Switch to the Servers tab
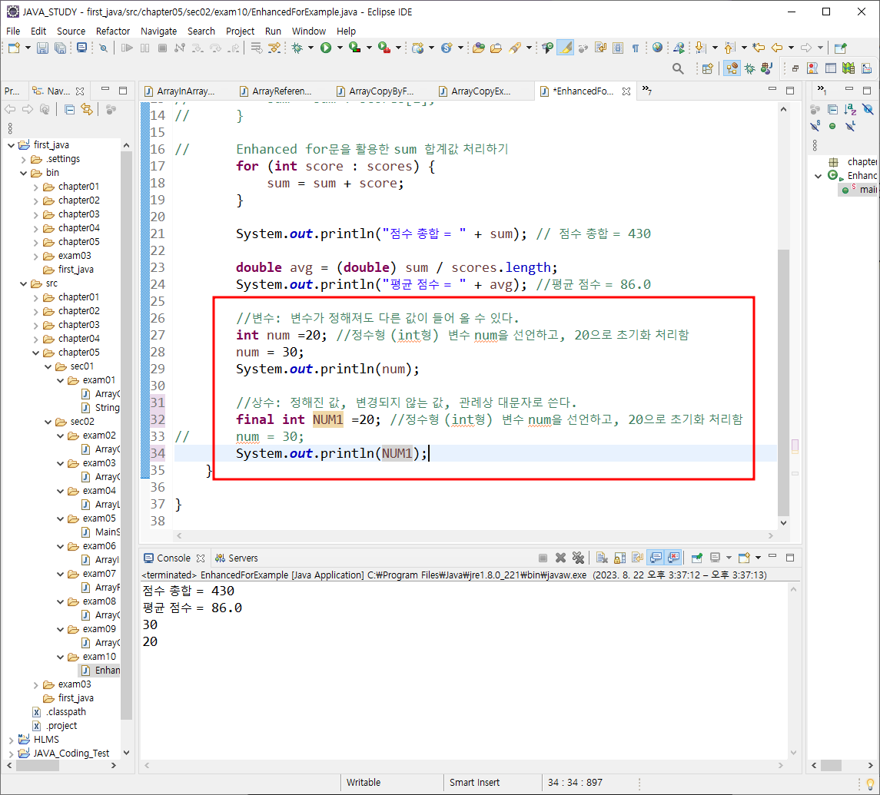 pyautogui.click(x=237, y=558)
